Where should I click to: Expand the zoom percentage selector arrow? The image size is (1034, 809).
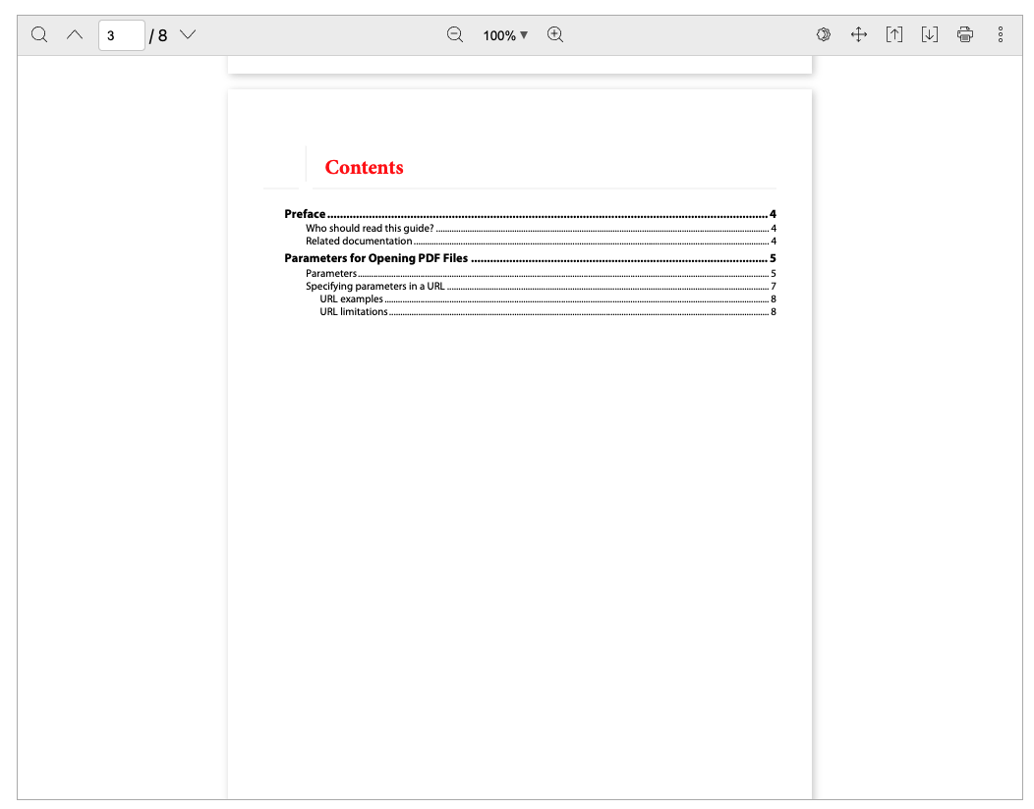525,35
